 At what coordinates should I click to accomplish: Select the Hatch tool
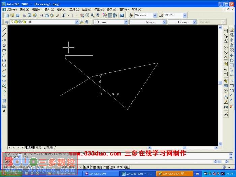pos(4,101)
